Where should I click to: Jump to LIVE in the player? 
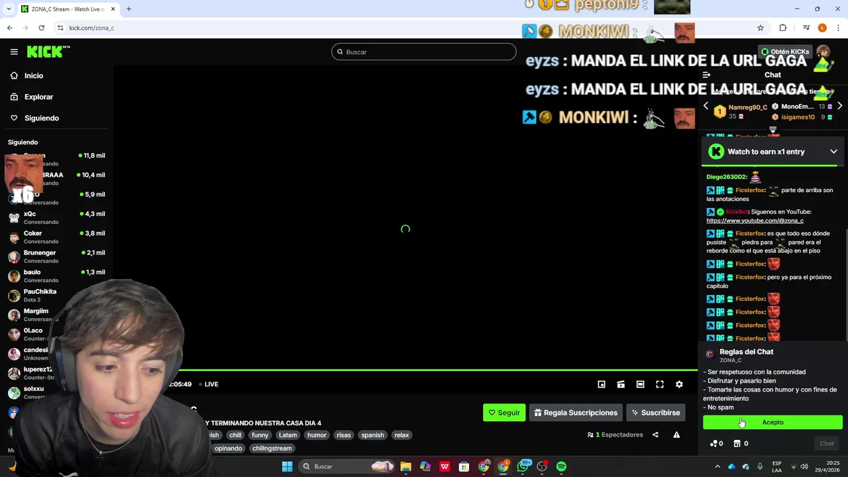(x=209, y=384)
